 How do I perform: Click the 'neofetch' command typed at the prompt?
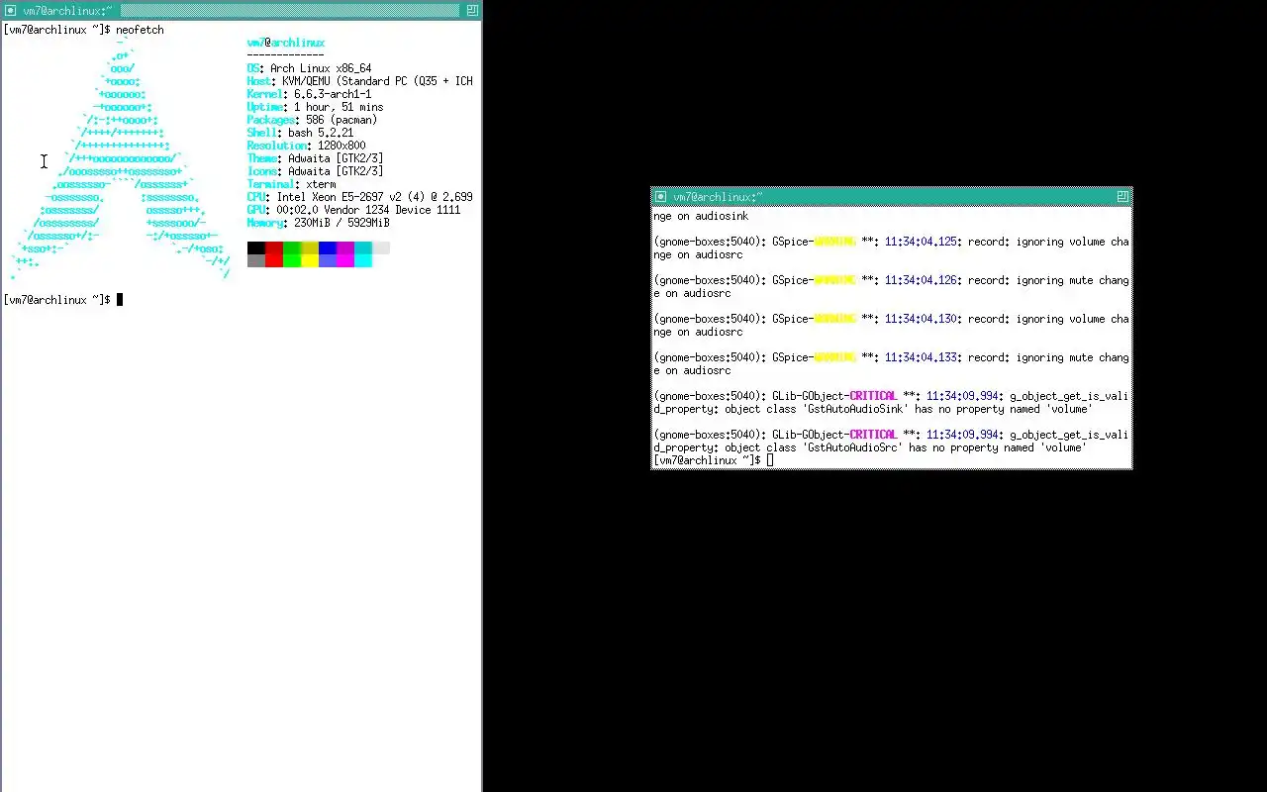pos(140,30)
